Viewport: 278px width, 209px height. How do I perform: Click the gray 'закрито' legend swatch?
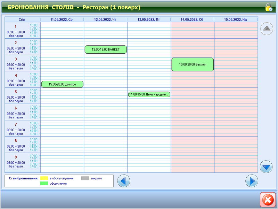point(85,178)
